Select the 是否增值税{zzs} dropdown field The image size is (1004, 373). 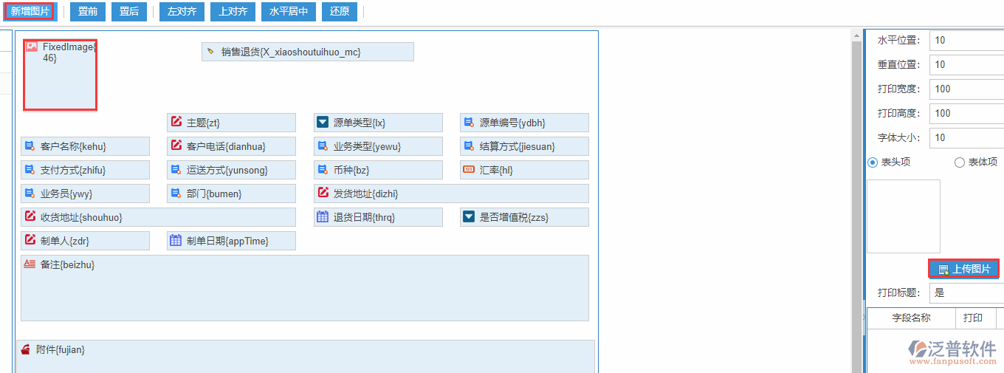524,217
